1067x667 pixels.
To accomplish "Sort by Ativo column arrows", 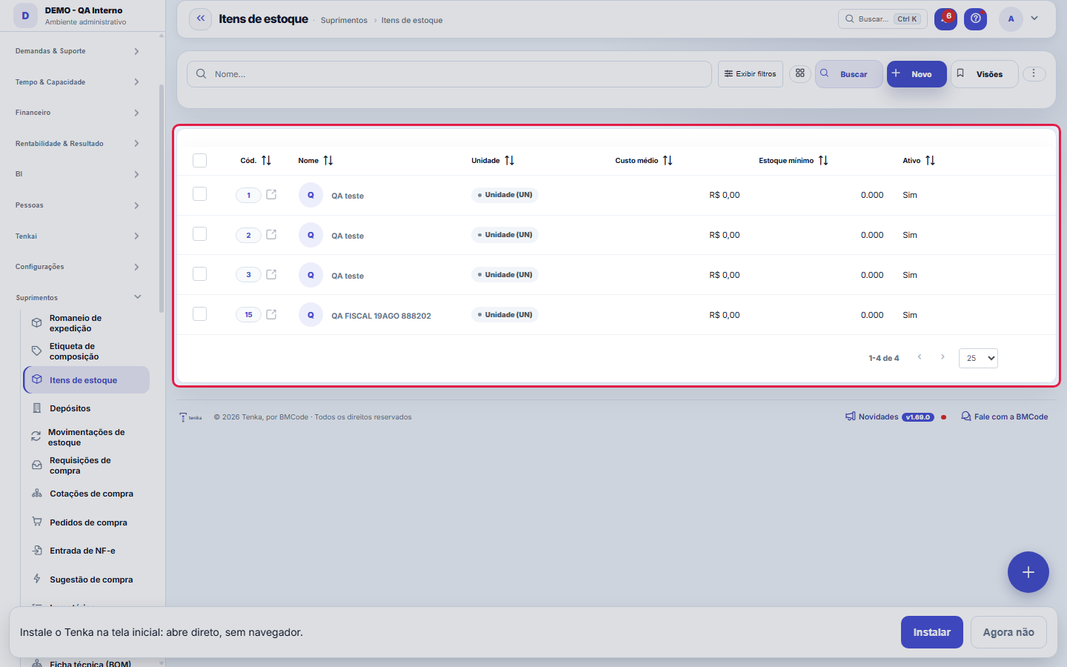I will (930, 161).
